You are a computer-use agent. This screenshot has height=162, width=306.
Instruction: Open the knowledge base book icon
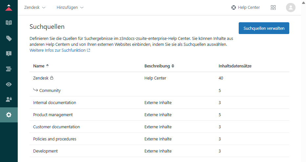[x=9, y=23]
